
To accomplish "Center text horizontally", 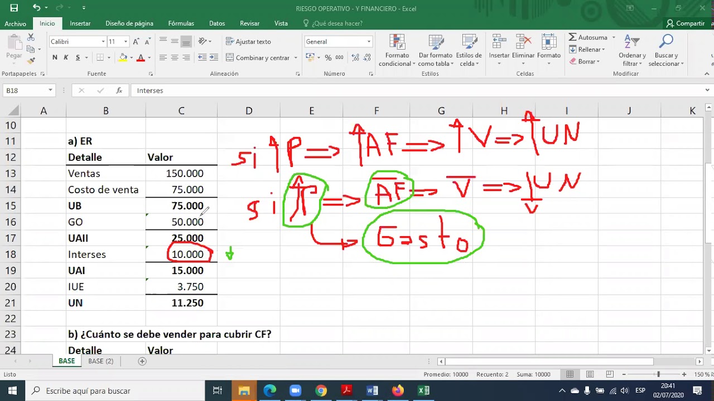I will click(175, 57).
